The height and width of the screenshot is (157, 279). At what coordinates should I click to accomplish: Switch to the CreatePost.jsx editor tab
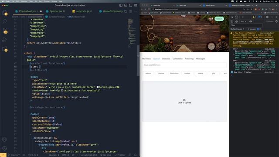coord(28,11)
